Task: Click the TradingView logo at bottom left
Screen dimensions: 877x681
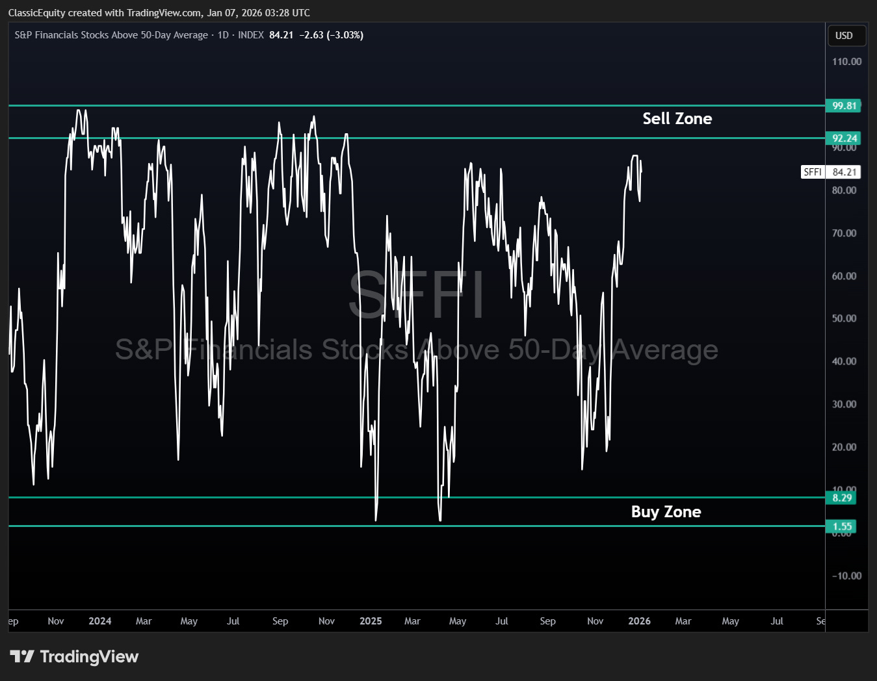Action: (74, 656)
